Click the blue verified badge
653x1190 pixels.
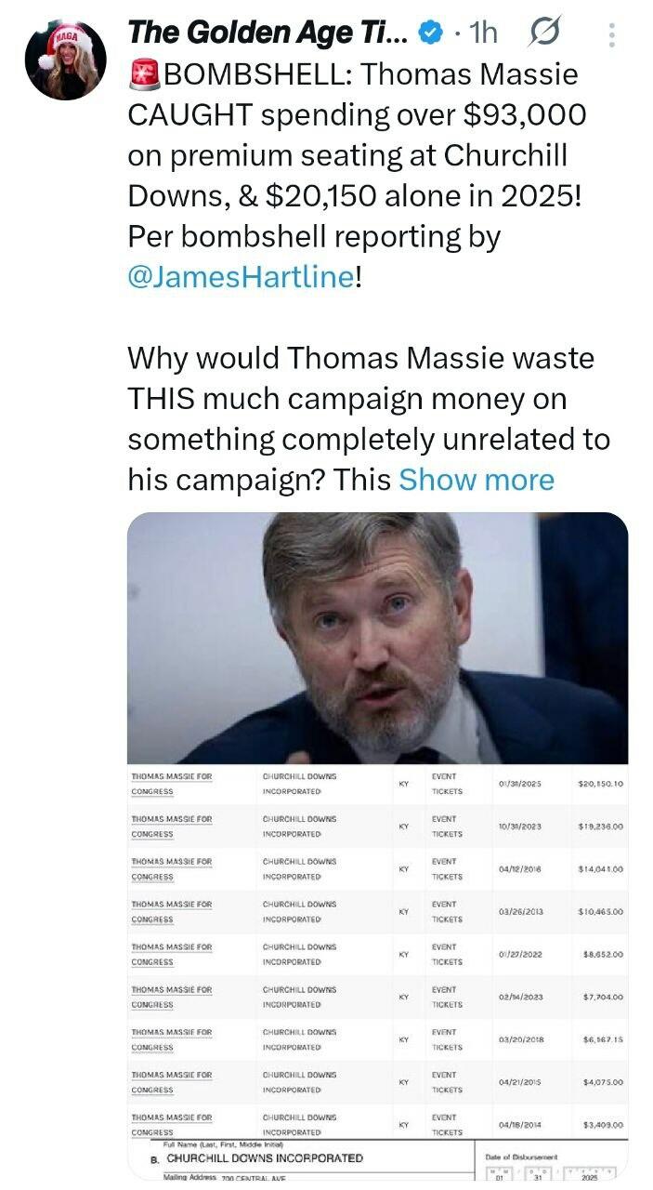[428, 33]
